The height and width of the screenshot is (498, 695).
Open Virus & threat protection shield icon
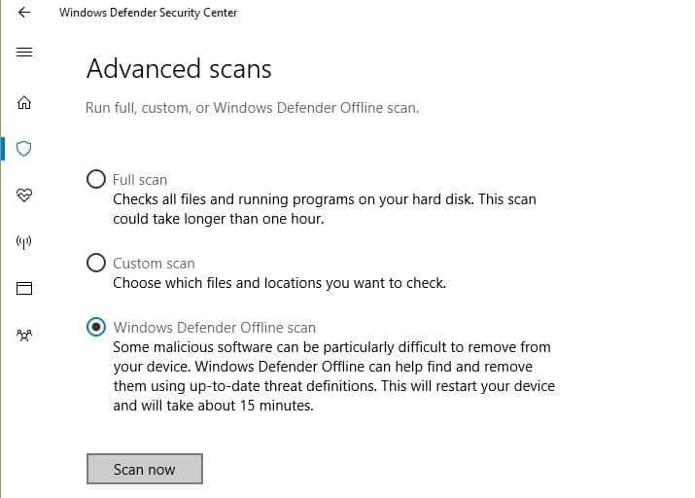24,149
